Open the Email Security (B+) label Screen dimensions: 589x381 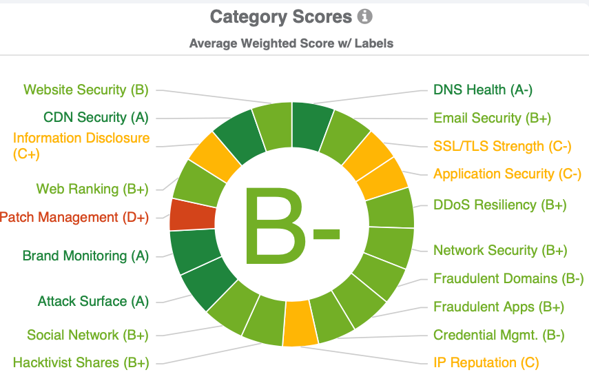[x=492, y=118]
